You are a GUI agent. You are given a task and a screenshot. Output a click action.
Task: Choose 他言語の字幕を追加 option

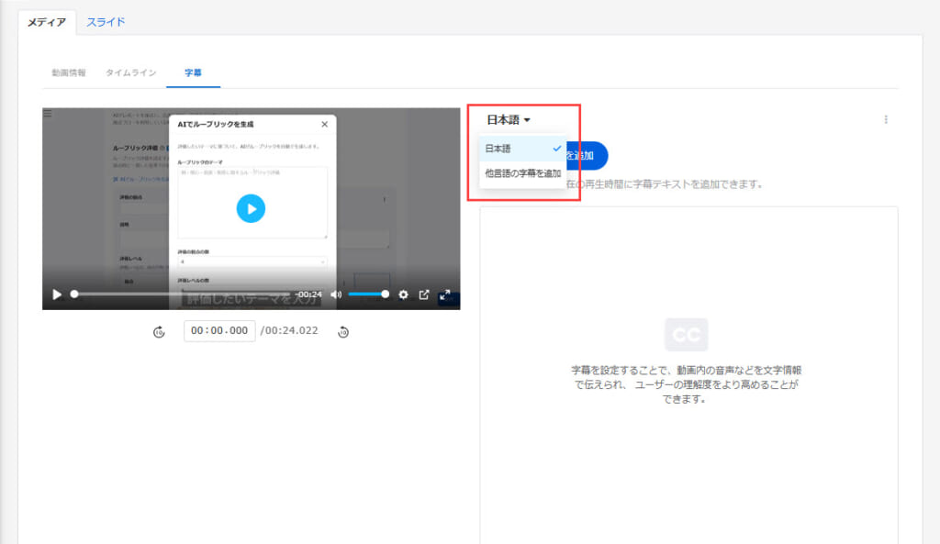click(522, 173)
